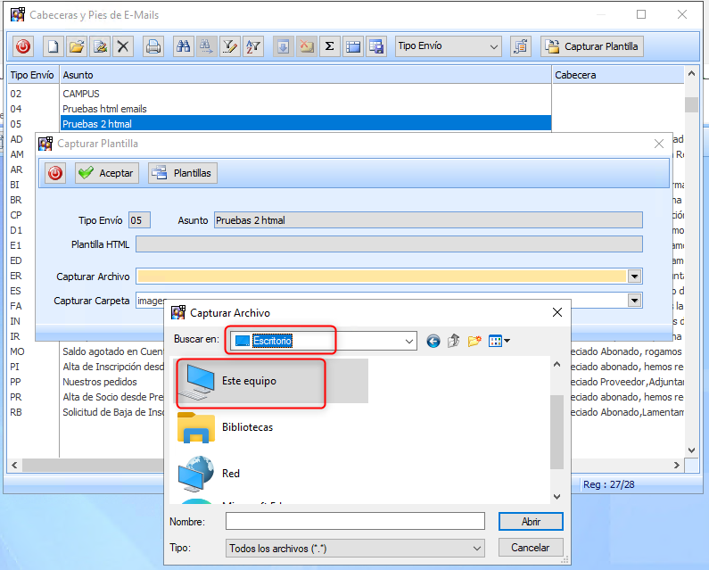Click the sigma sum icon in toolbar

(x=329, y=46)
